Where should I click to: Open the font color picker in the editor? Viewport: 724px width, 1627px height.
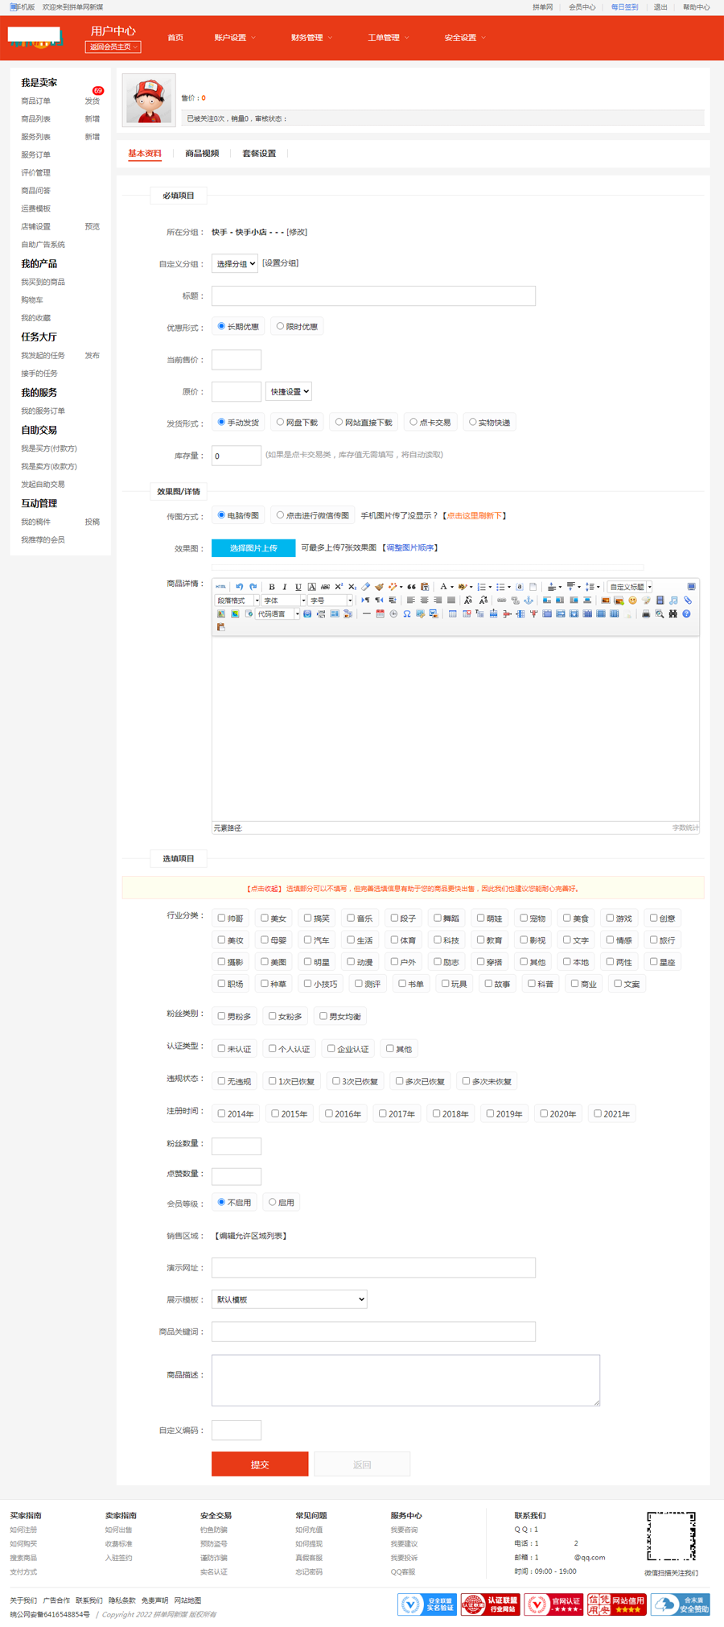(443, 587)
